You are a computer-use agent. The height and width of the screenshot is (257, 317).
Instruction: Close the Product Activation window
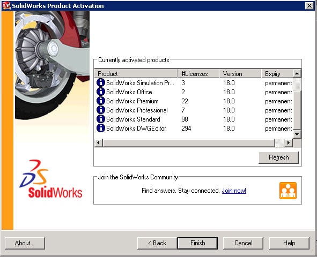[309, 5]
